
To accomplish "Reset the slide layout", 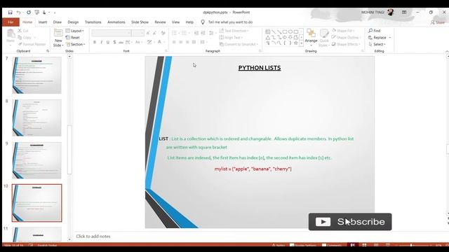I will 73,37.
